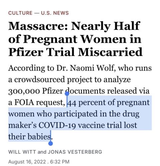The image size is (160, 166).
Task: Click the headline text "Pfizer Trial Miscarried"
Action: 75,52
